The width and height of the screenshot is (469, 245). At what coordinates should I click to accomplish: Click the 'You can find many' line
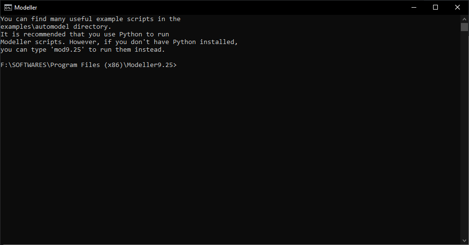click(x=34, y=19)
